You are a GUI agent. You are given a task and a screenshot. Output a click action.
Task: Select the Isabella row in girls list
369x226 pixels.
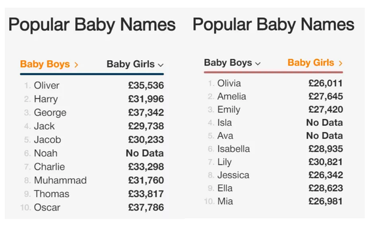click(274, 149)
